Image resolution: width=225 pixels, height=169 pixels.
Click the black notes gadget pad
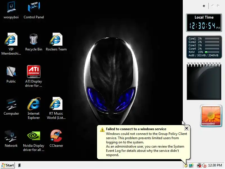pyautogui.click(x=204, y=81)
